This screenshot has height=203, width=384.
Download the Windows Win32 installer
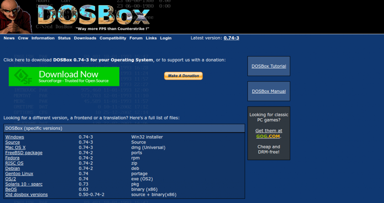tap(15, 137)
